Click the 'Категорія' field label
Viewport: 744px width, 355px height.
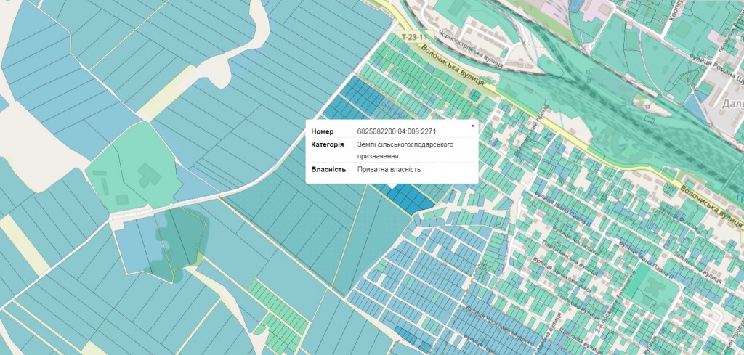(328, 144)
